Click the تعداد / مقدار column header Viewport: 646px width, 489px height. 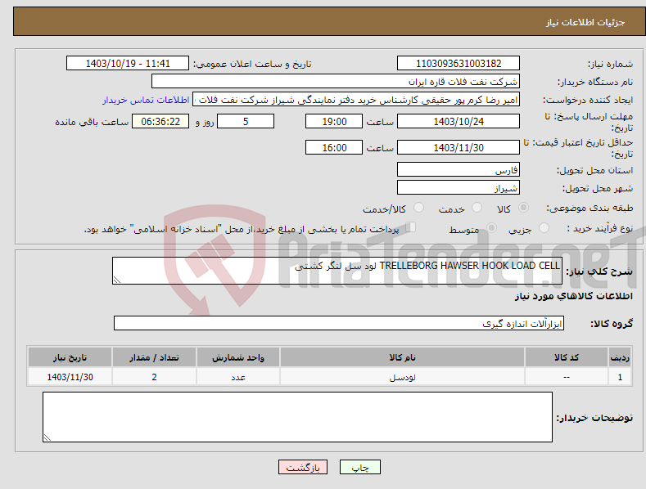154,357
